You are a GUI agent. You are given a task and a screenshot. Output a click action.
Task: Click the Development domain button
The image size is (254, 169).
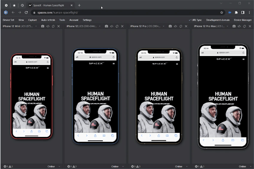(218, 20)
